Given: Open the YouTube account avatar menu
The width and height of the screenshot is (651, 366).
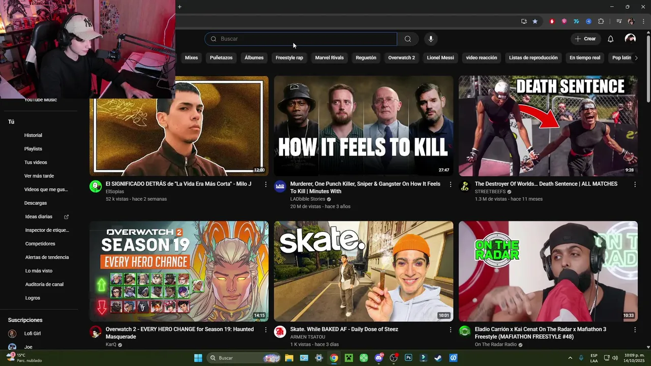Looking at the screenshot, I should [630, 39].
